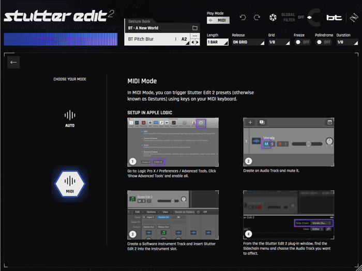362x271 pixels.
Task: Open the three-dot gesture options menu
Action: pos(195,36)
